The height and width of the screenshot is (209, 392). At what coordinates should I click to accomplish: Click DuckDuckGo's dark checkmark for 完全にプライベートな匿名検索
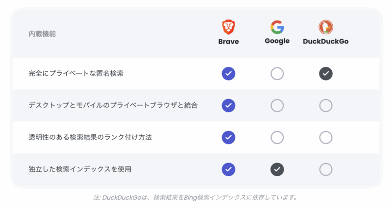coord(326,74)
